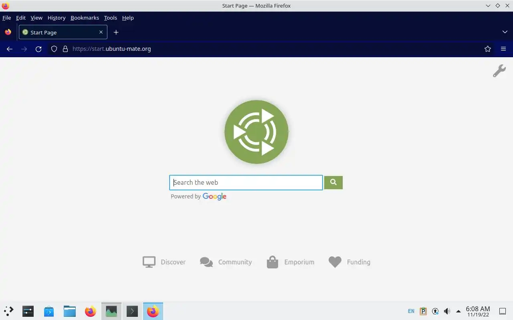Image resolution: width=513 pixels, height=320 pixels.
Task: Open the Discover link
Action: tap(173, 262)
